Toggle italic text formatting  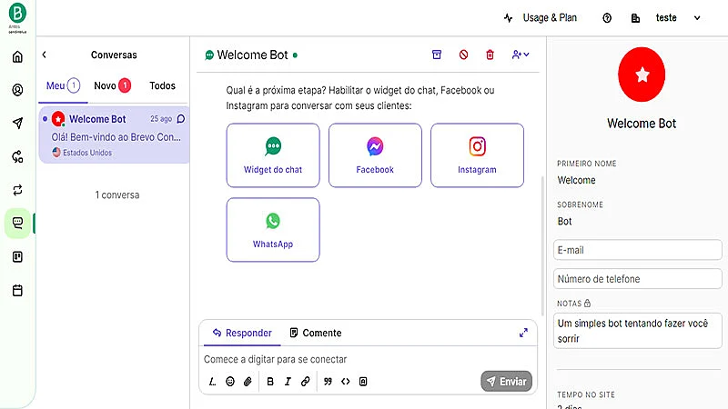[x=288, y=382]
